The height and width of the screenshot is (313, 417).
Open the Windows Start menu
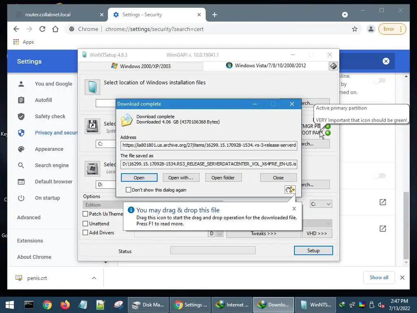tap(10, 305)
